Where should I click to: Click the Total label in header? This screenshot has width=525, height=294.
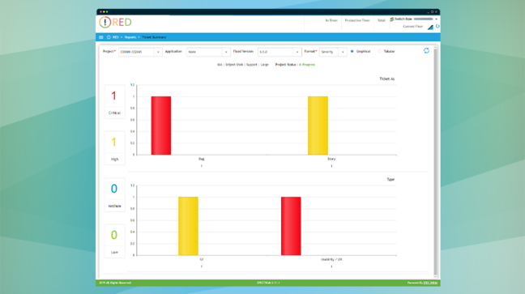point(382,20)
